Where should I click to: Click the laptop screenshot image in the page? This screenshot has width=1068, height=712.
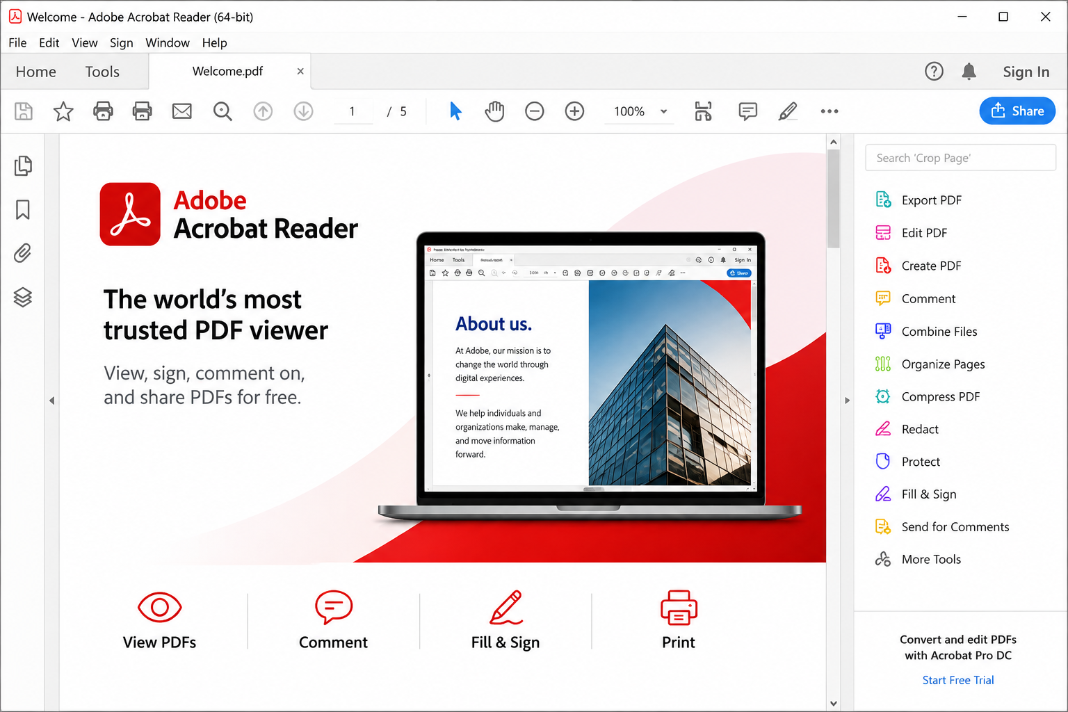click(x=590, y=375)
